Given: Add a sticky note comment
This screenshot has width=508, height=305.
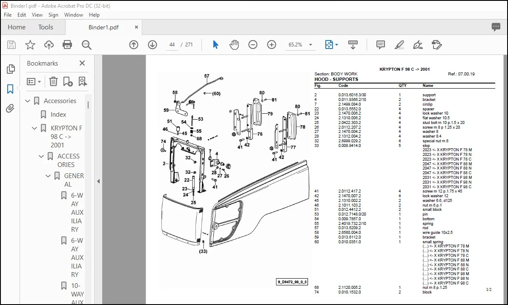Looking at the screenshot, I should point(381,45).
